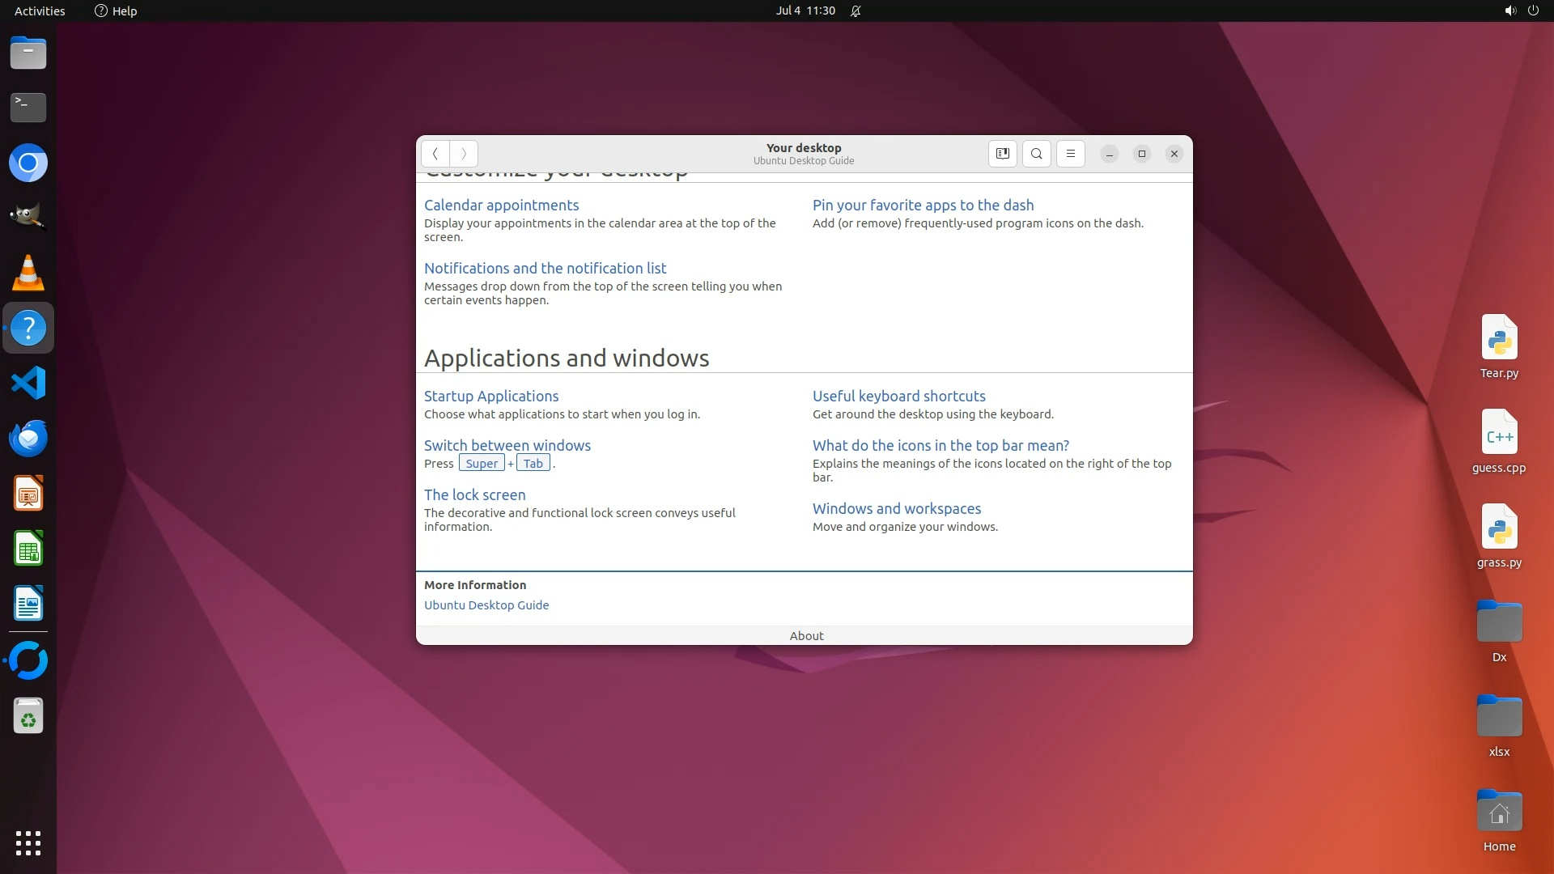Open the Startup Applications link
Viewport: 1554px width, 874px height.
490,396
